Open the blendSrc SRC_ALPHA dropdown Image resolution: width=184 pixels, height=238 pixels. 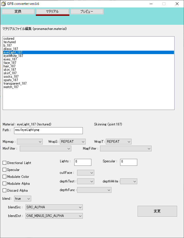(54, 207)
